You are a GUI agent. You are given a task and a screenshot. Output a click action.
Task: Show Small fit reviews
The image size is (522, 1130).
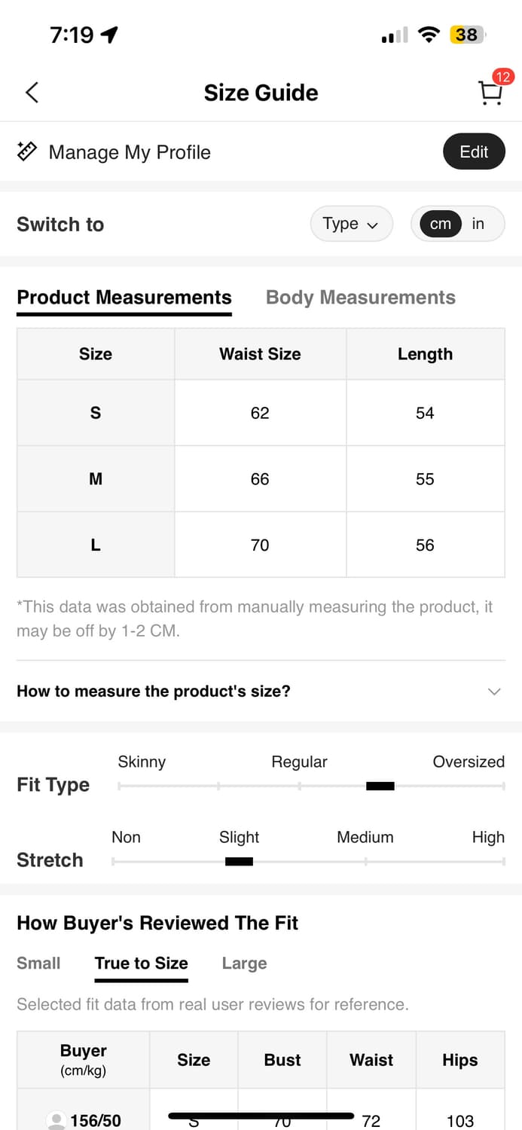coord(38,964)
